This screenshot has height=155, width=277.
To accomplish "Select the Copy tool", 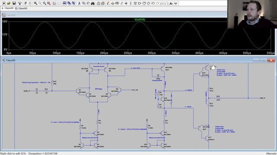I will (84, 3).
